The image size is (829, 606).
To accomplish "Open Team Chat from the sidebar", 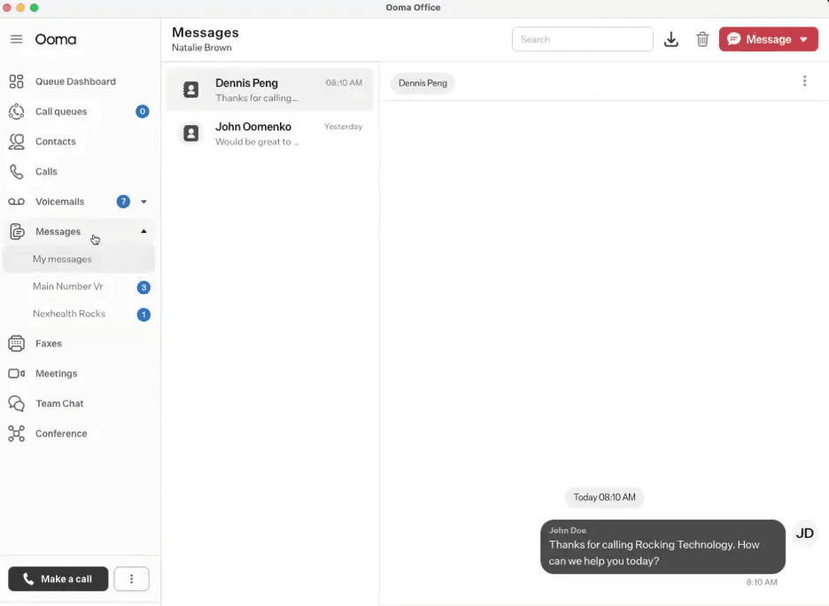I will (x=59, y=403).
